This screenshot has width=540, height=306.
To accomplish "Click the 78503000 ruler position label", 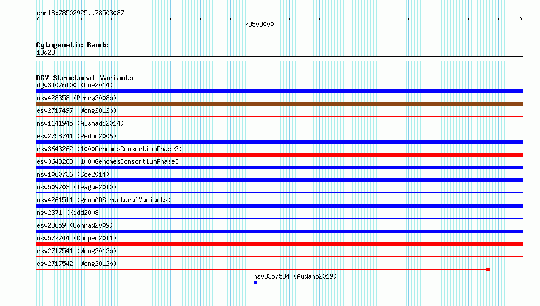I will pos(259,24).
